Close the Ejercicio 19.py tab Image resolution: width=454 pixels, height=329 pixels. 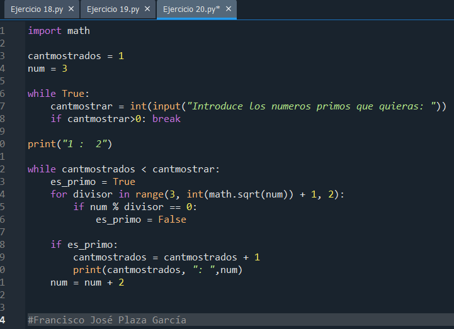147,9
